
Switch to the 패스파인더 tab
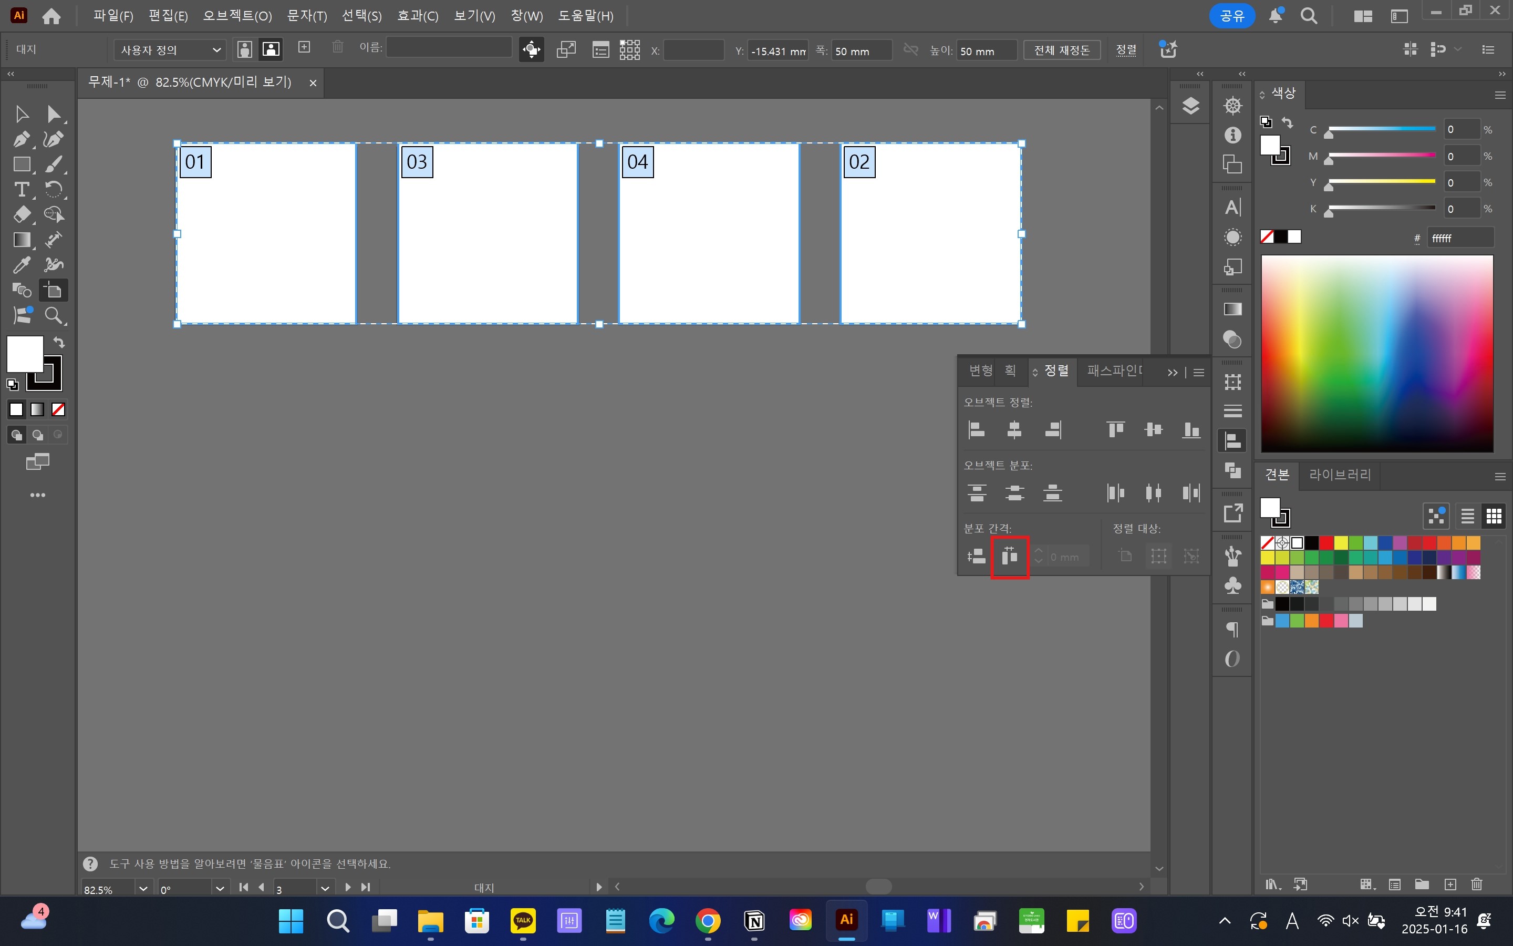click(x=1114, y=371)
